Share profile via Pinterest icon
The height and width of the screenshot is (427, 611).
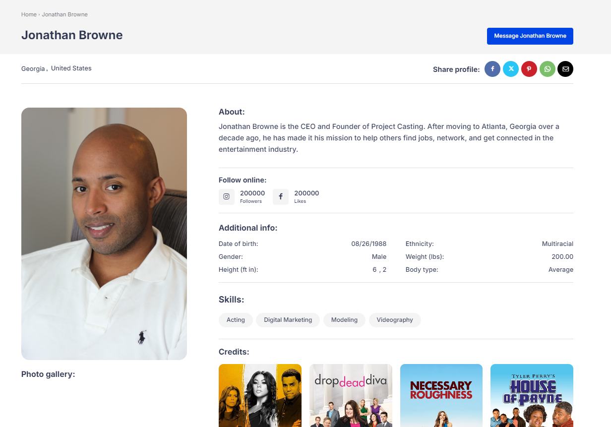pyautogui.click(x=529, y=69)
